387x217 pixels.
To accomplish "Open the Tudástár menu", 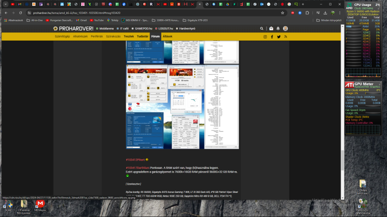I will coord(142,37).
